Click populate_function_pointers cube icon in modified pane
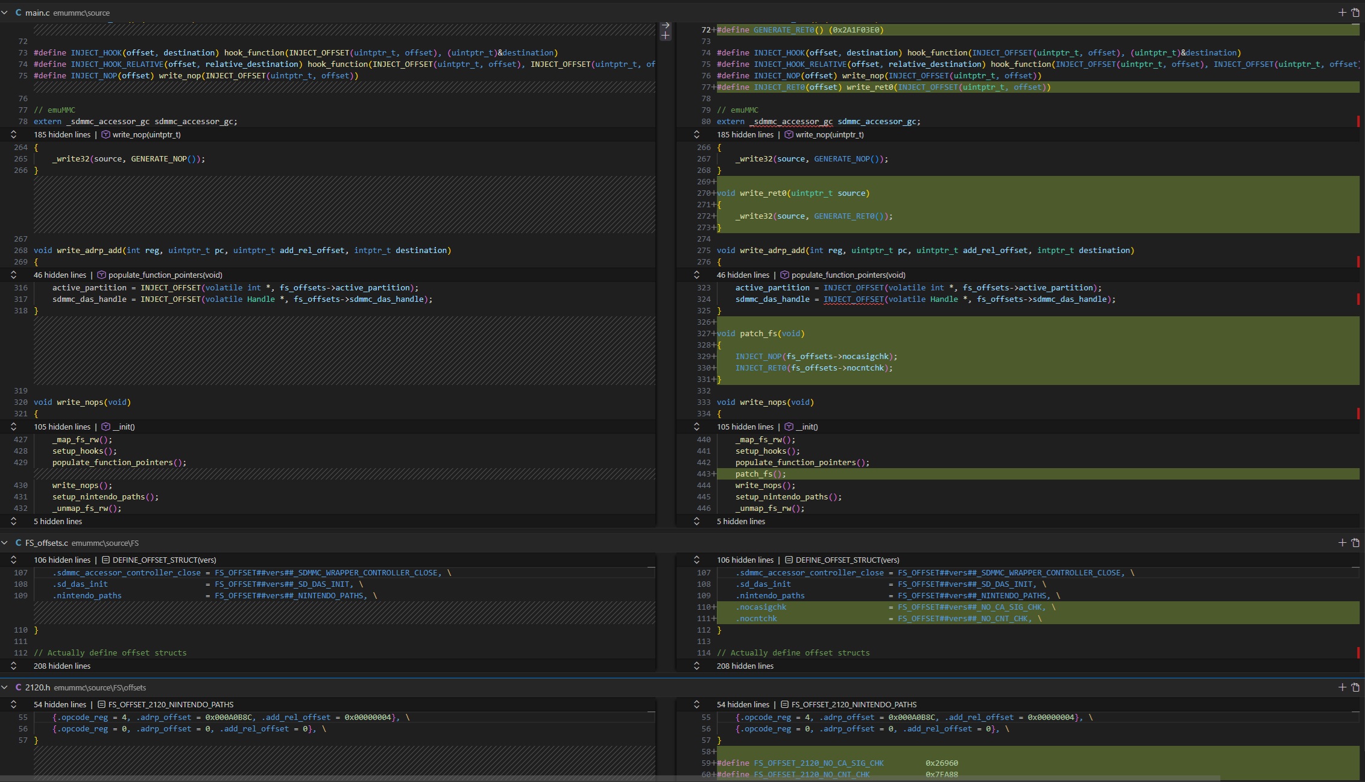 pos(784,275)
